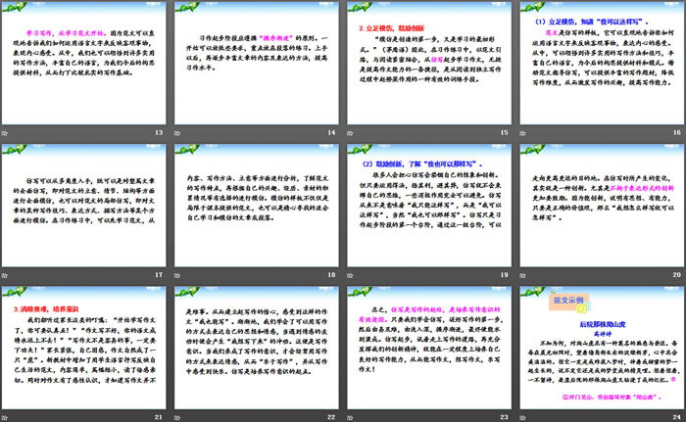Play animation star beneath slide 22
This screenshot has height=422, width=686.
coord(178,416)
